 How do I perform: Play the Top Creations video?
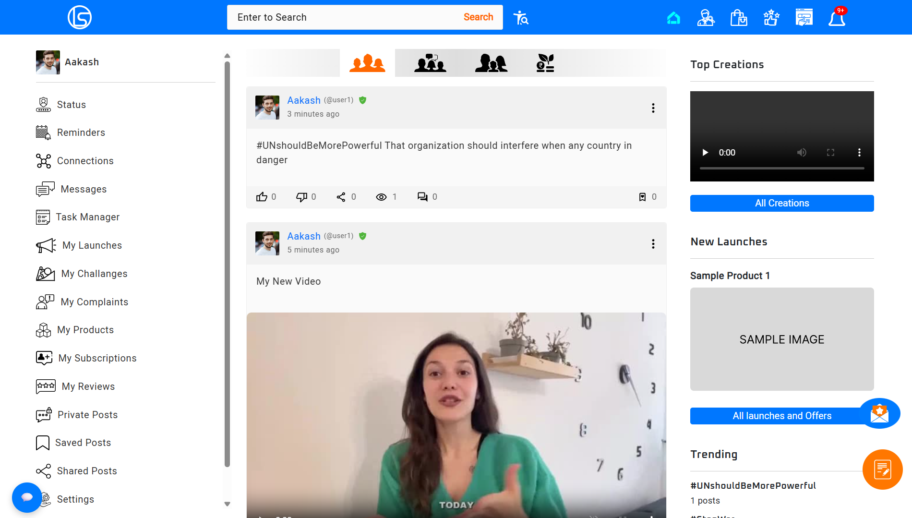click(x=705, y=153)
